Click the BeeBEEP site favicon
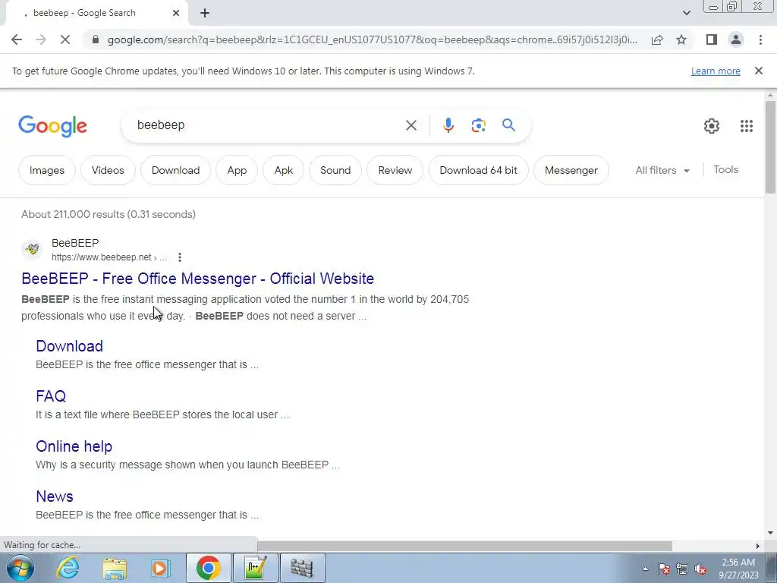 32,249
